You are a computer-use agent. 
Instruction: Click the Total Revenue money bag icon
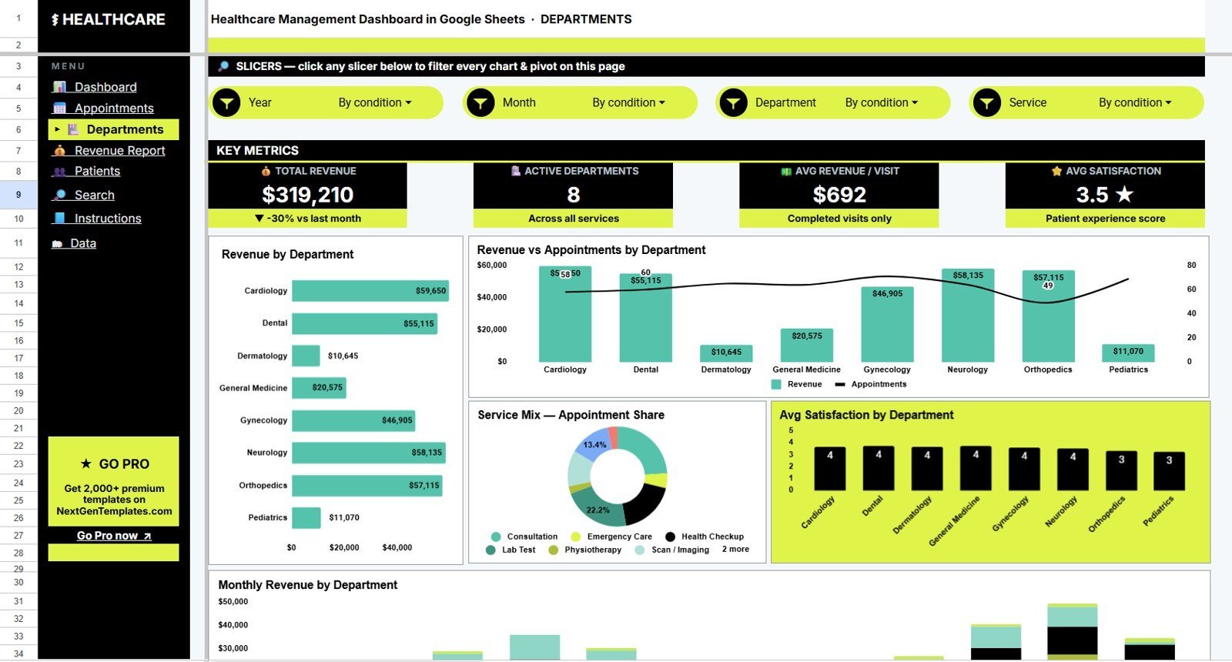[x=266, y=171]
